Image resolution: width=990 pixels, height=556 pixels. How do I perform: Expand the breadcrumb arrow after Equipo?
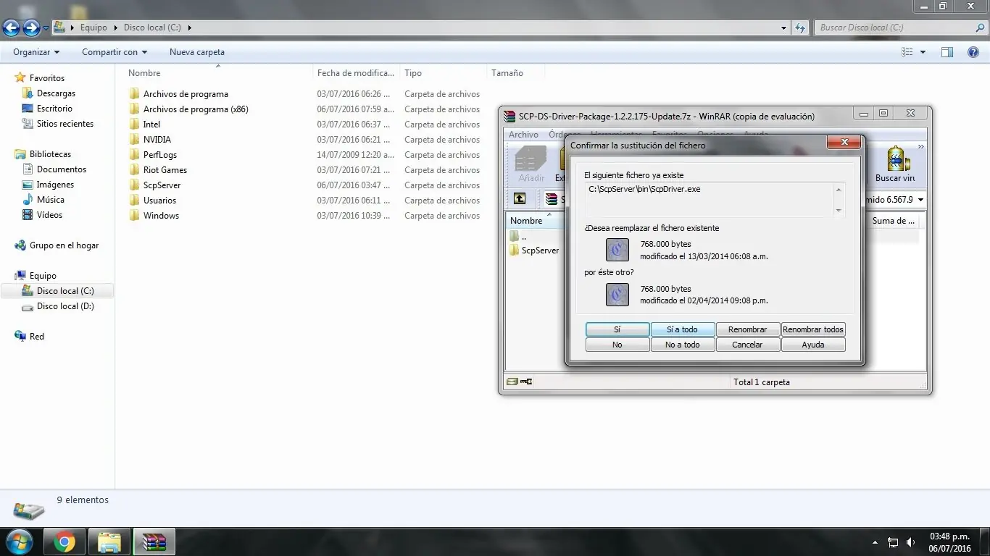pos(115,28)
